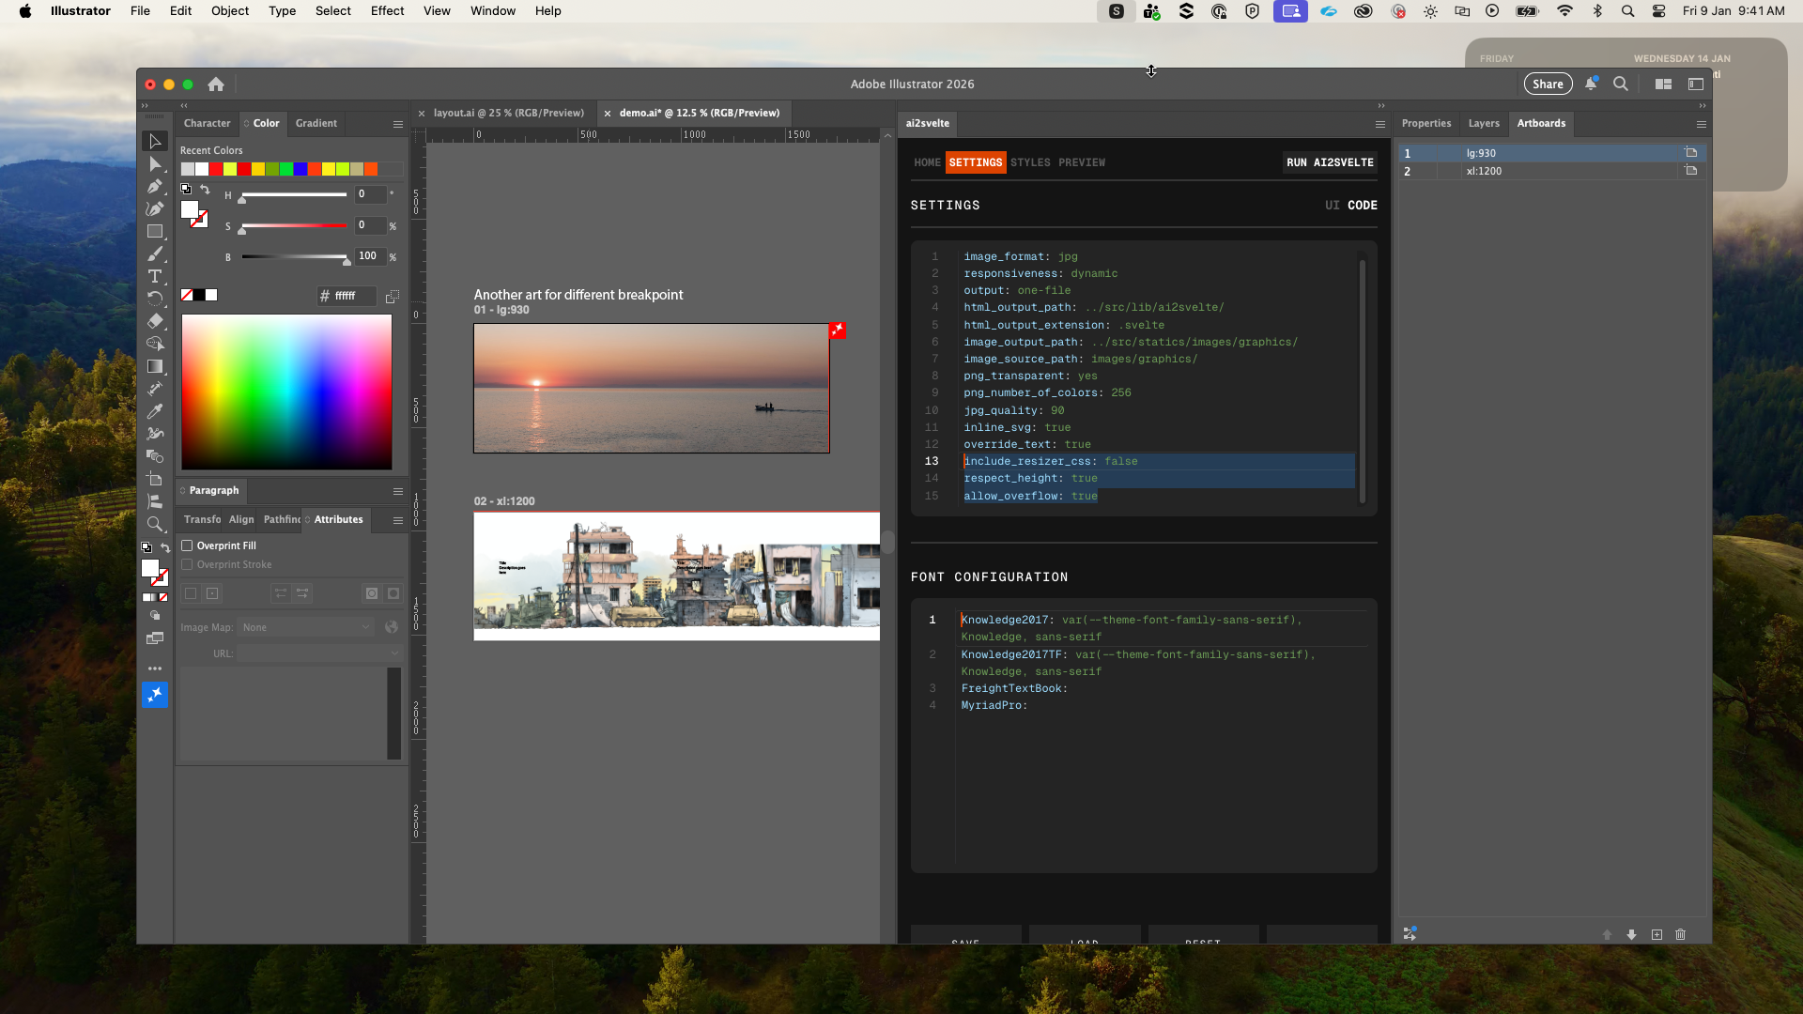Switch settings view to UI mode
The image size is (1803, 1014).
[x=1332, y=206]
